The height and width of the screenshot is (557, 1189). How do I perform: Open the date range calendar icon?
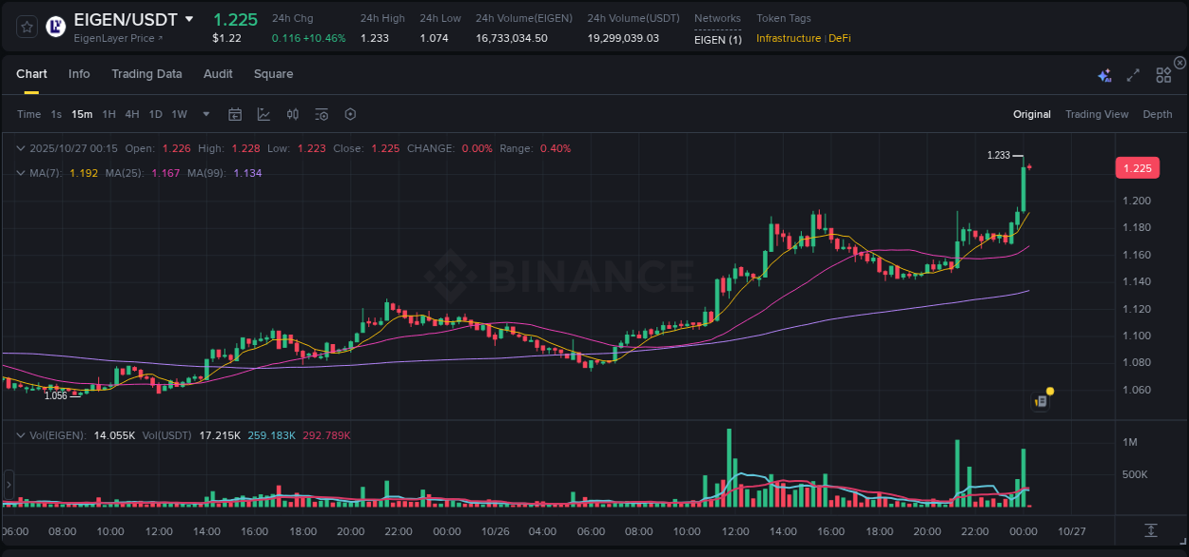(235, 114)
